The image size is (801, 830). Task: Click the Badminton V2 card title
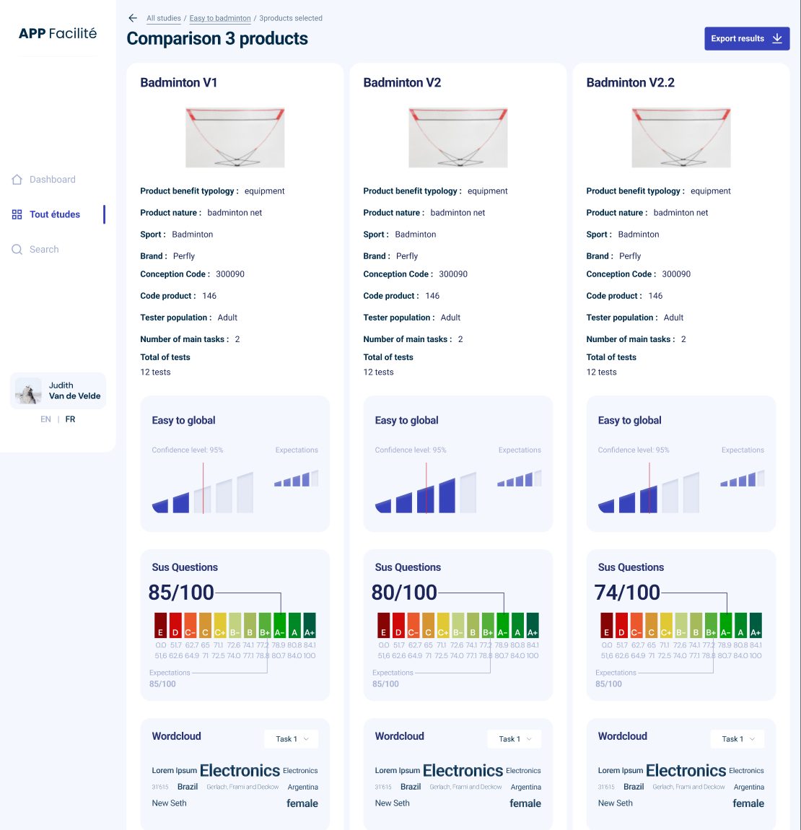point(403,82)
